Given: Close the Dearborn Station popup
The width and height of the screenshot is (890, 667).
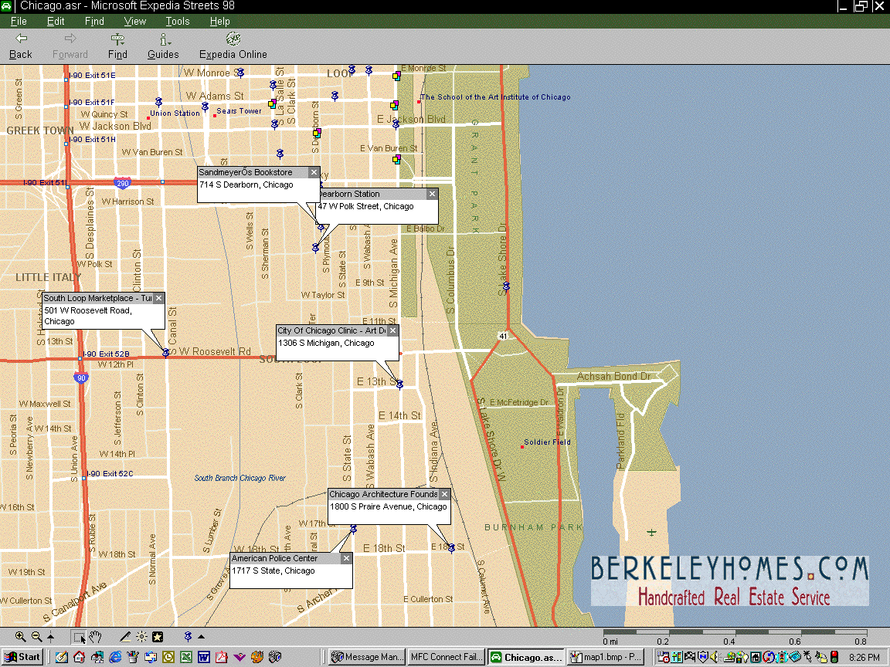Looking at the screenshot, I should [432, 195].
